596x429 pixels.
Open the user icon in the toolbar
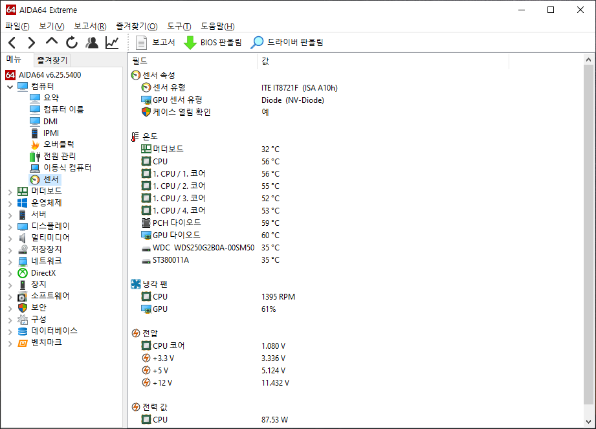[x=92, y=43]
